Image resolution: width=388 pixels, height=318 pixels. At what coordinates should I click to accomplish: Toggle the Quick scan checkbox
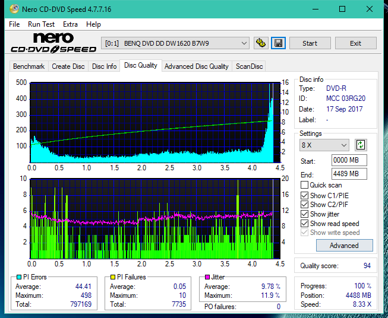click(x=304, y=185)
